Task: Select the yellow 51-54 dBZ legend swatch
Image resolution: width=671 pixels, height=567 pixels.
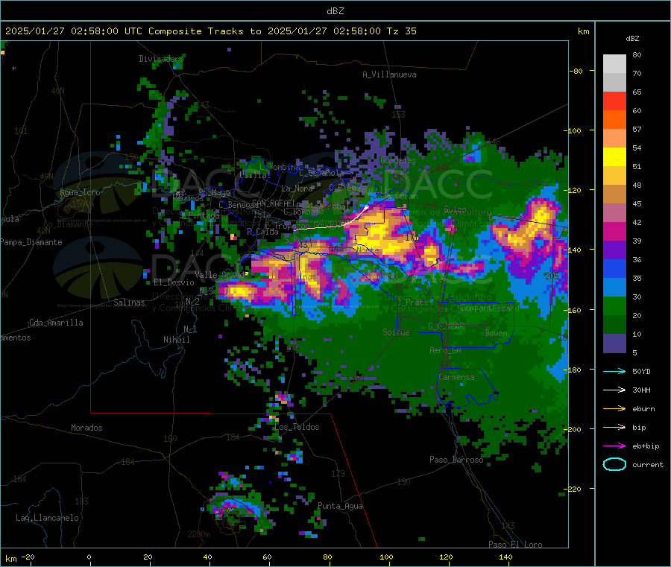Action: coord(614,157)
